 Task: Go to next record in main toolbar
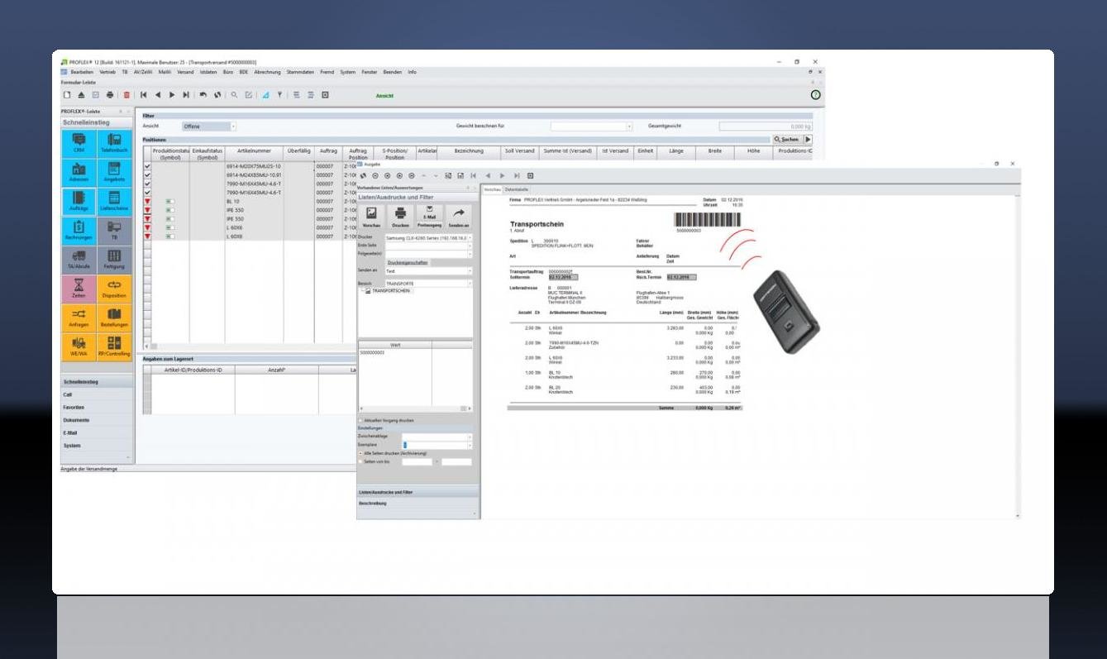tap(172, 96)
